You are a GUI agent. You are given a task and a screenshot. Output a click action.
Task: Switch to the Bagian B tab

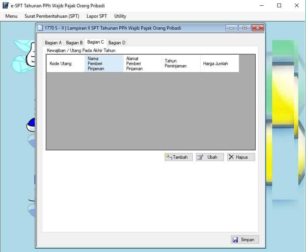coord(74,43)
